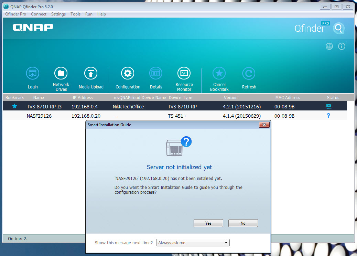Open the Qfinder Pro menu
The image size is (357, 256).
tap(16, 14)
